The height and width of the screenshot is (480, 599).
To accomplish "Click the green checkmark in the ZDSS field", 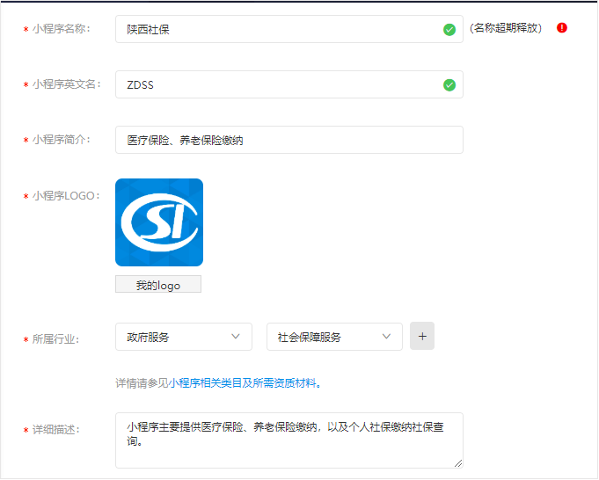I will 449,84.
